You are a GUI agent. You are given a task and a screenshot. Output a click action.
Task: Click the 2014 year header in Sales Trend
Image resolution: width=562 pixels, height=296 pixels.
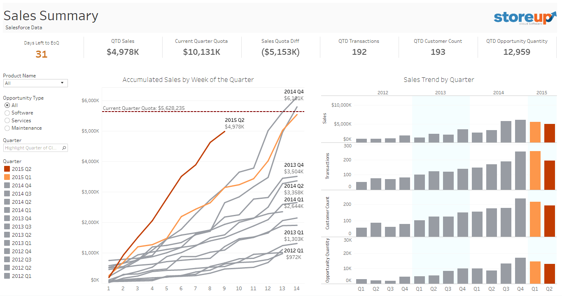coord(499,93)
